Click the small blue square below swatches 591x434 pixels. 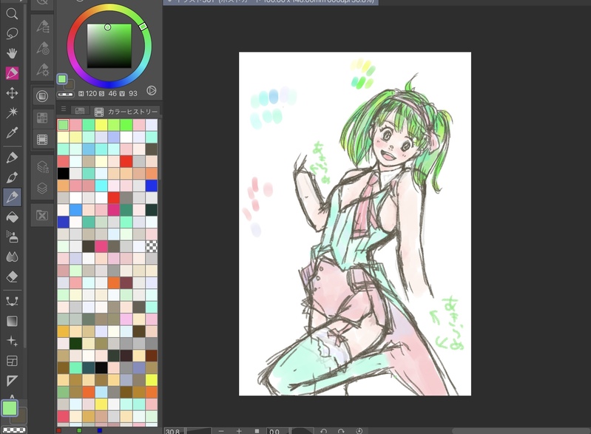click(x=100, y=430)
